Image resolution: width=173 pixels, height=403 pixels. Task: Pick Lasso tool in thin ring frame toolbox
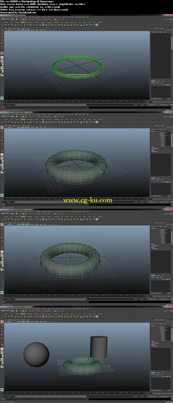pyautogui.click(x=2, y=33)
